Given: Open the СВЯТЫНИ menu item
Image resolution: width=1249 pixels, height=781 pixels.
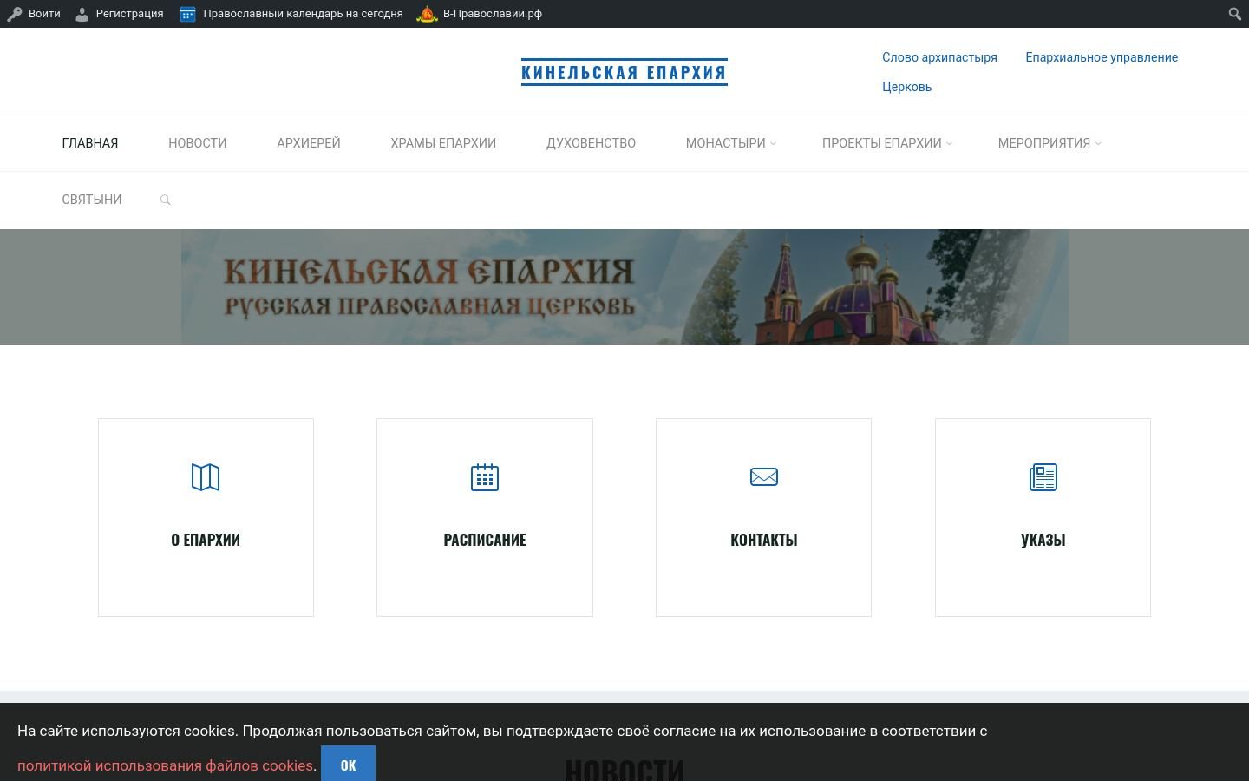Looking at the screenshot, I should [x=92, y=200].
